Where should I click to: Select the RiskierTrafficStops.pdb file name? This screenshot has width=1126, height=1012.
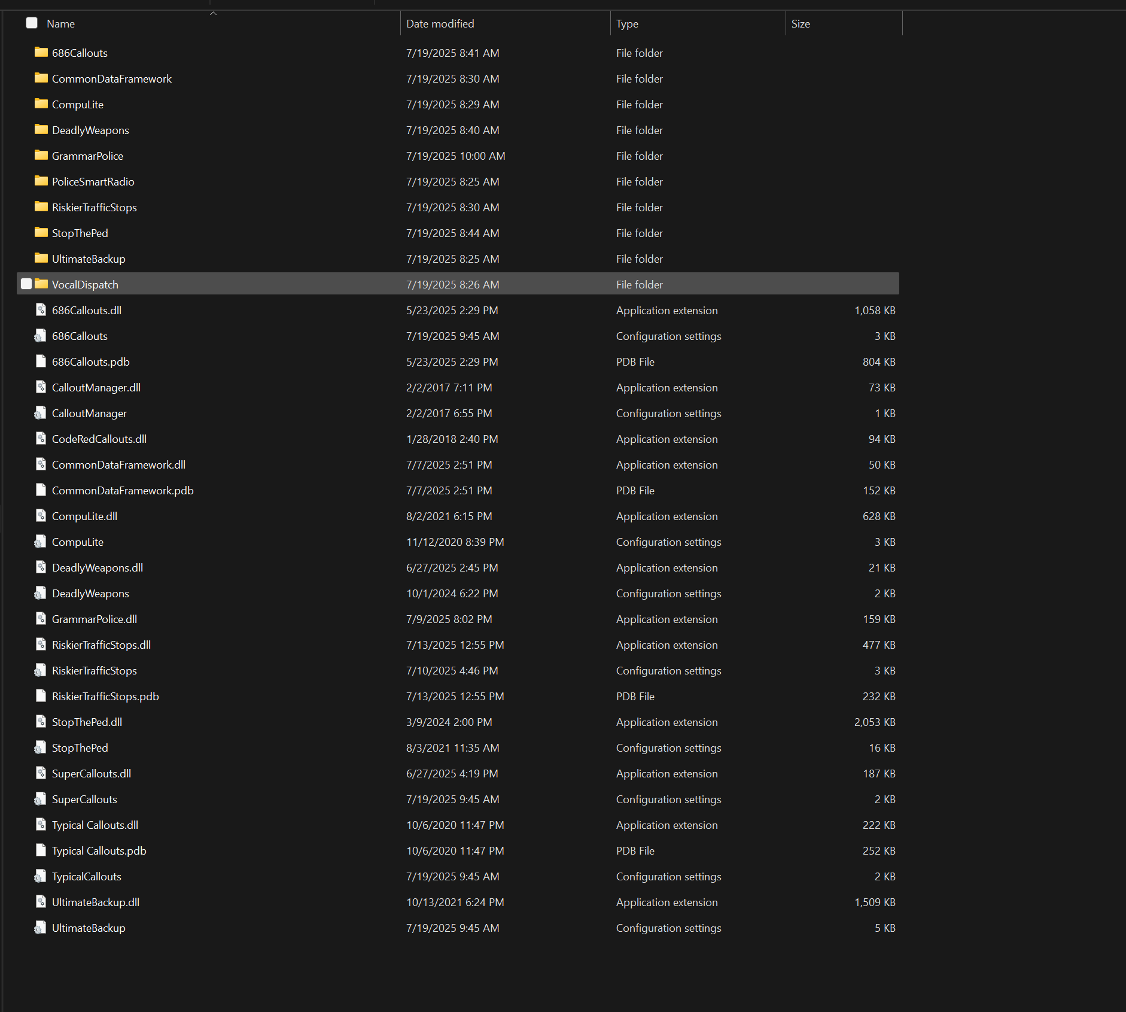coord(105,697)
